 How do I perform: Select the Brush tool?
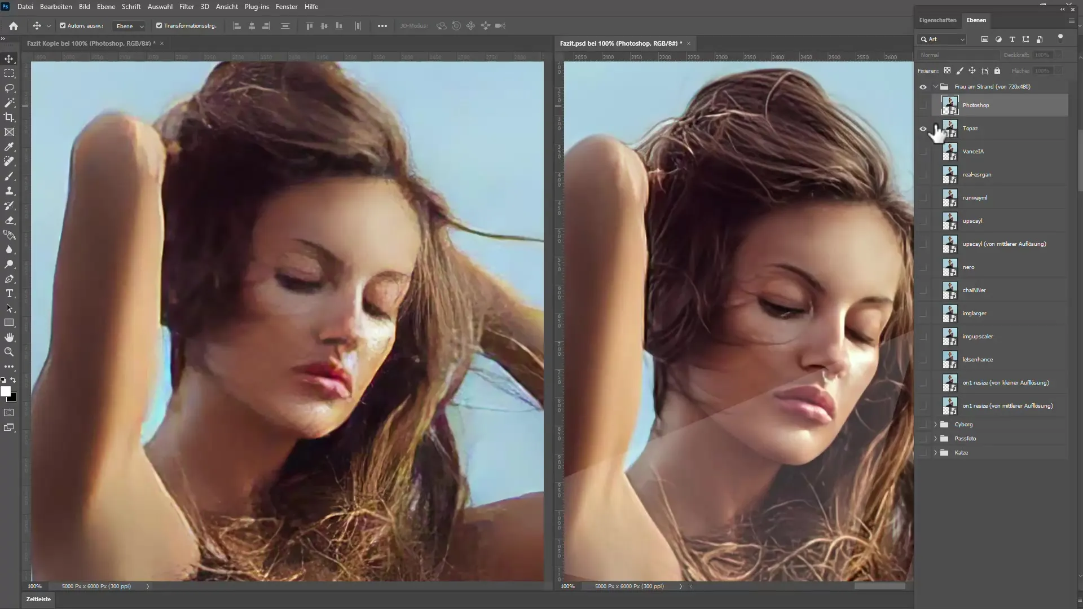(x=10, y=176)
